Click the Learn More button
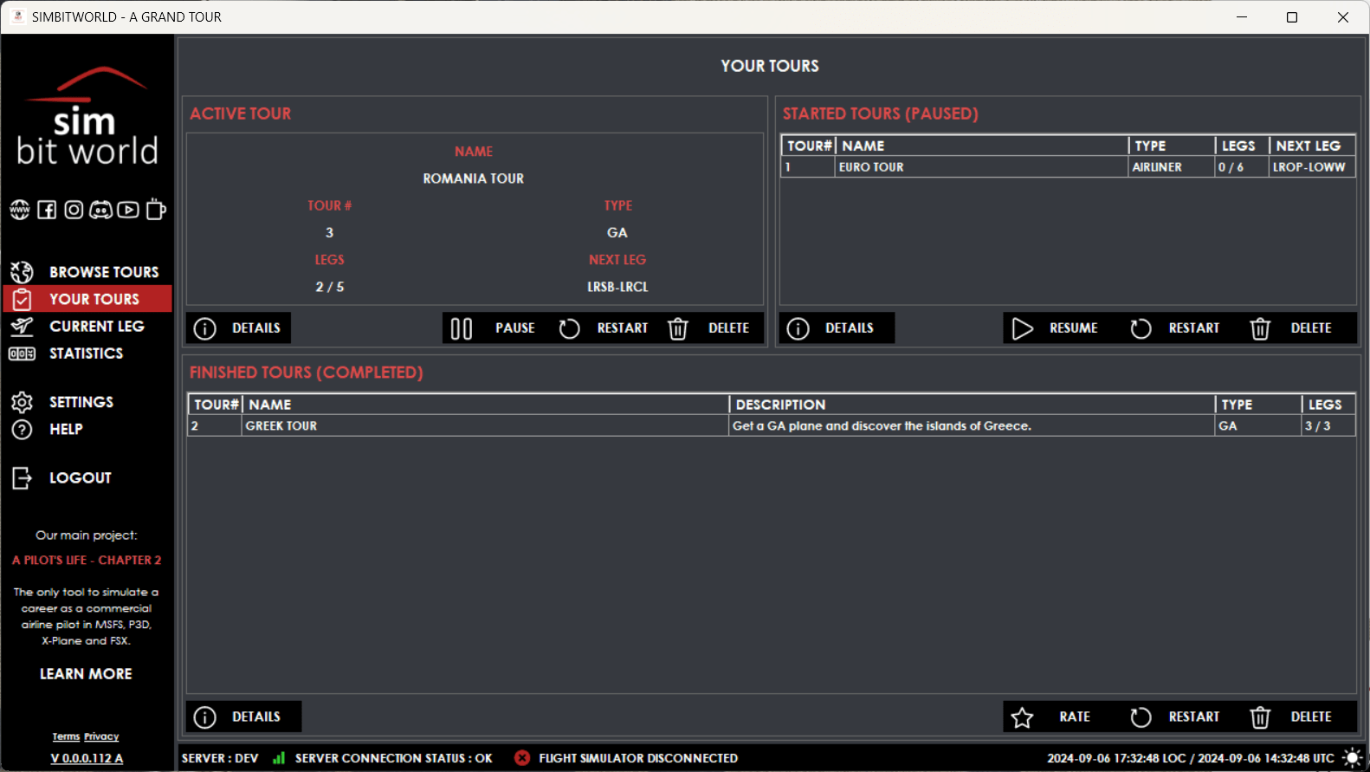Viewport: 1370px width, 772px height. (86, 674)
